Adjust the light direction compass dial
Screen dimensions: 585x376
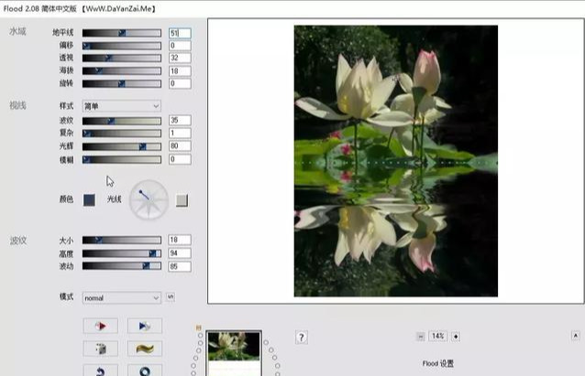[149, 200]
